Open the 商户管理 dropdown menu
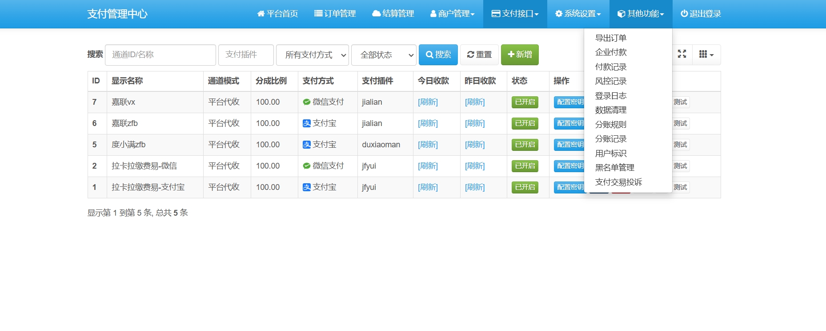Image resolution: width=826 pixels, height=331 pixels. pos(452,14)
